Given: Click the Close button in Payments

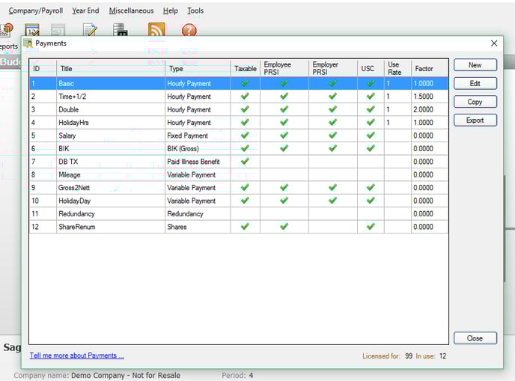Looking at the screenshot, I should [x=475, y=338].
